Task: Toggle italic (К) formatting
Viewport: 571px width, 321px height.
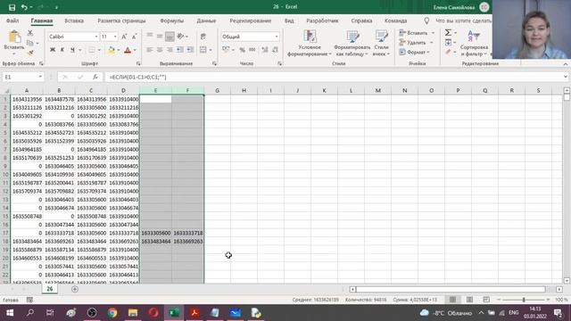Action: tap(62, 50)
